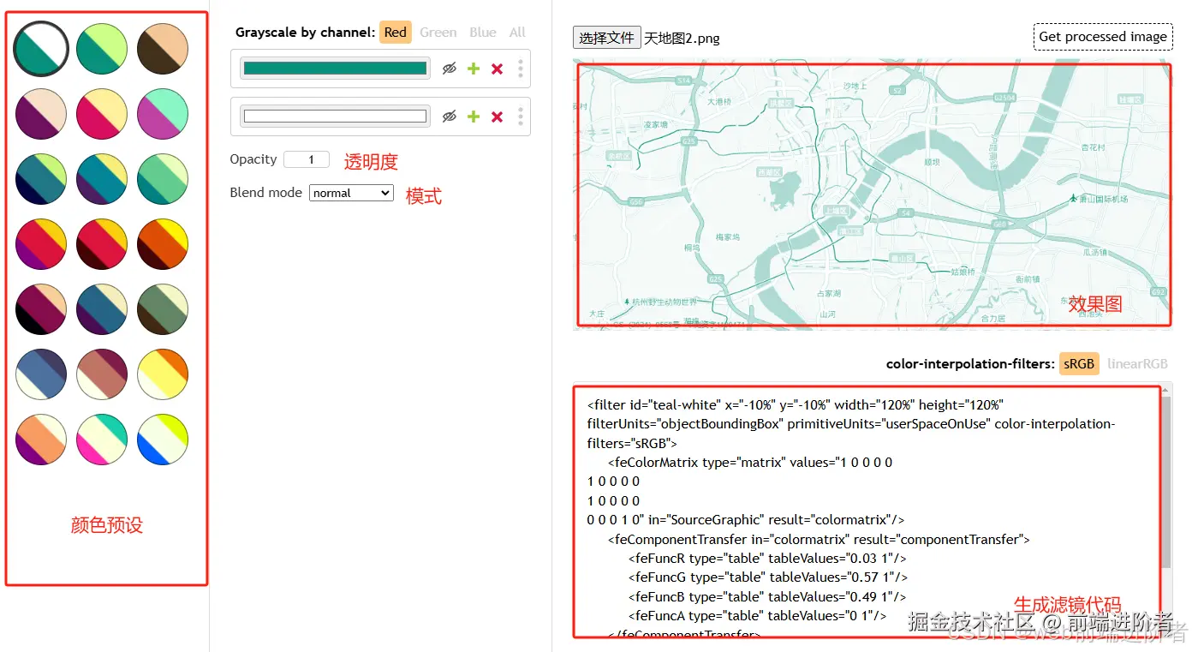
Task: Add a color after the white row
Action: pos(473,117)
